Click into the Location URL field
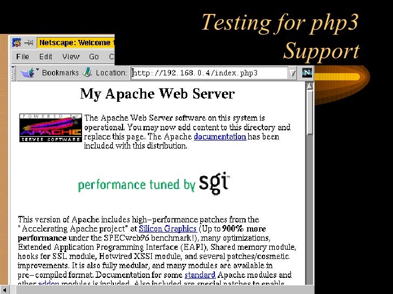 pyautogui.click(x=209, y=73)
